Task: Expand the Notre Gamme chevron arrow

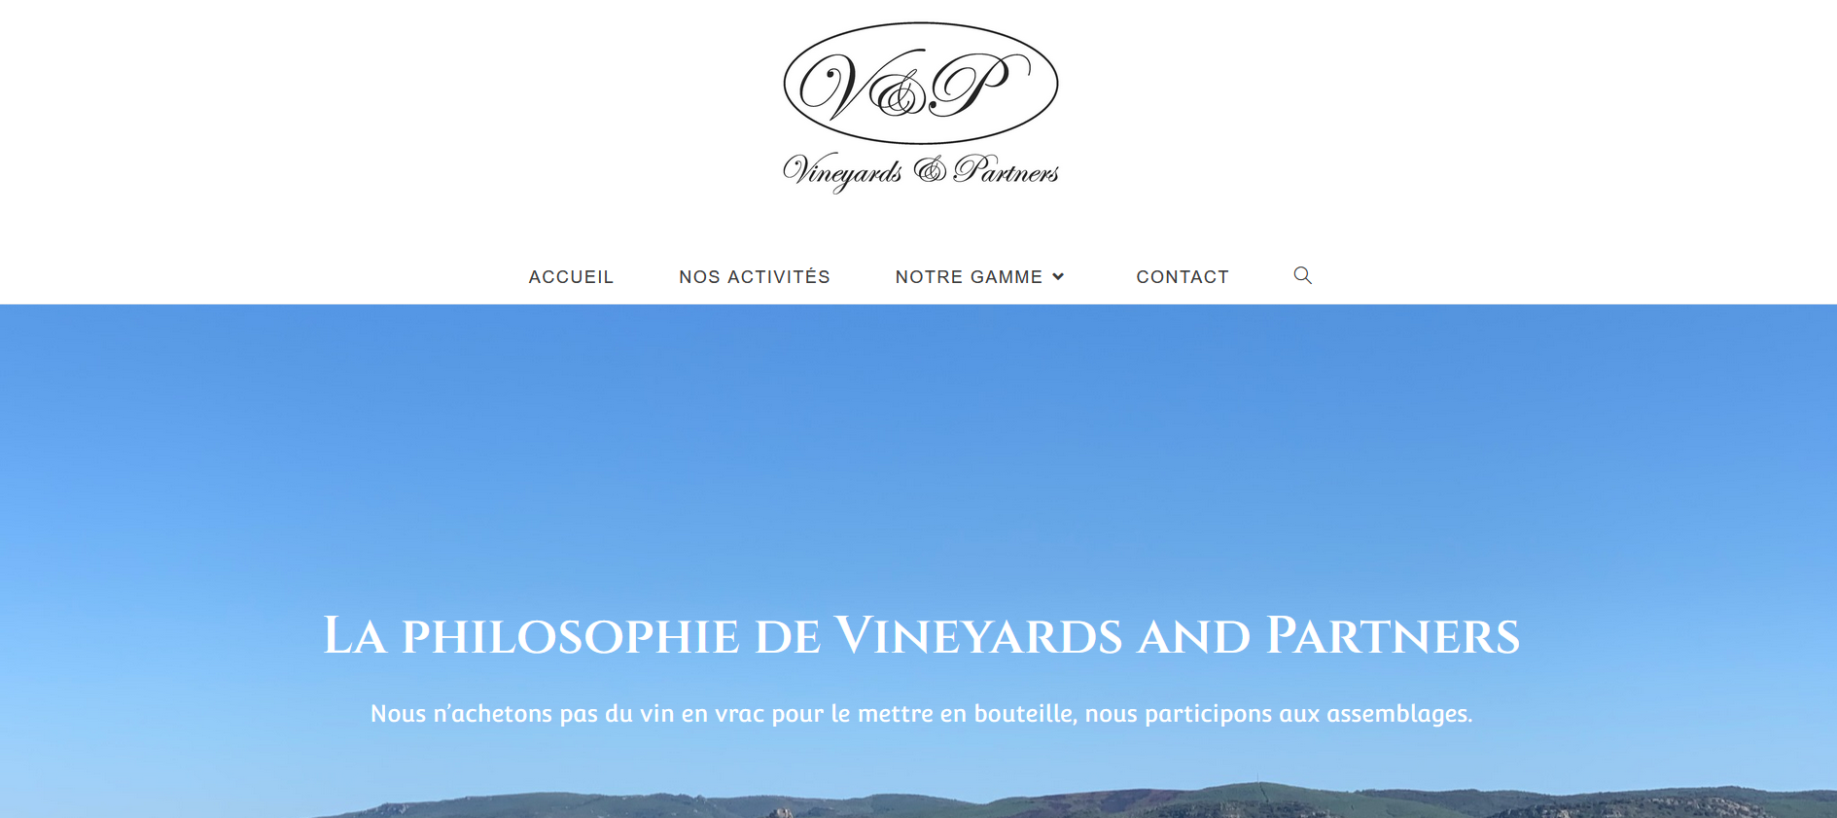Action: (1058, 277)
